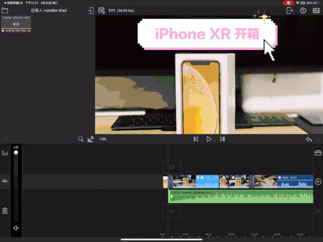Open the media library source folder icon

click(x=5, y=10)
